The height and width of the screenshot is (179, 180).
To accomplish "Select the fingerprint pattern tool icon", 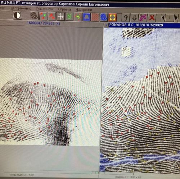I will coord(35,16).
